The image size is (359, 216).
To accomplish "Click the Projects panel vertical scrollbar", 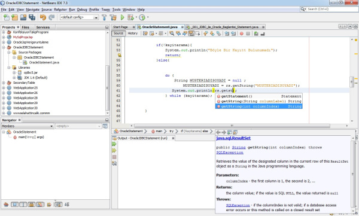I will pyautogui.click(x=107, y=88).
